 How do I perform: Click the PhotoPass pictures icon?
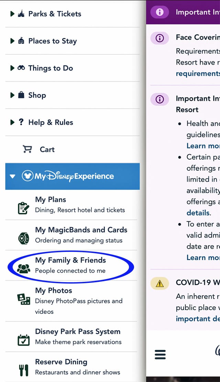pos(24,299)
